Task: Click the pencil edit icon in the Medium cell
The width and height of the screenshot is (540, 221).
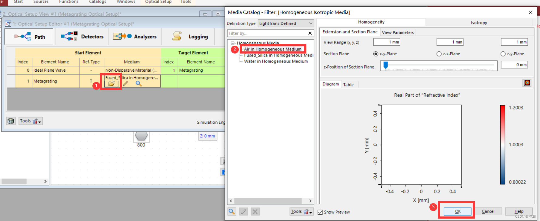Action: (x=125, y=84)
